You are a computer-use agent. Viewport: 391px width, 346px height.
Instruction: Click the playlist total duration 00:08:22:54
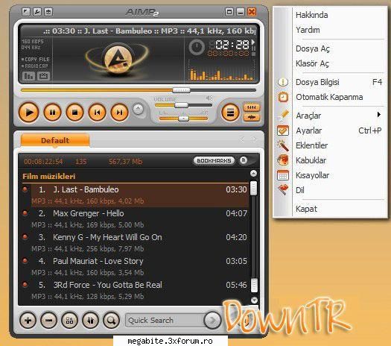(x=43, y=161)
